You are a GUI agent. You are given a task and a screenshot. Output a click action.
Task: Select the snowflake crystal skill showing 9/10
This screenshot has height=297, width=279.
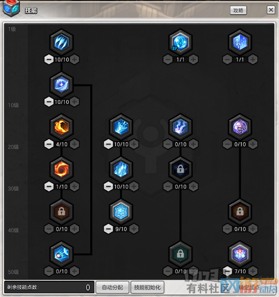pyautogui.click(x=121, y=212)
